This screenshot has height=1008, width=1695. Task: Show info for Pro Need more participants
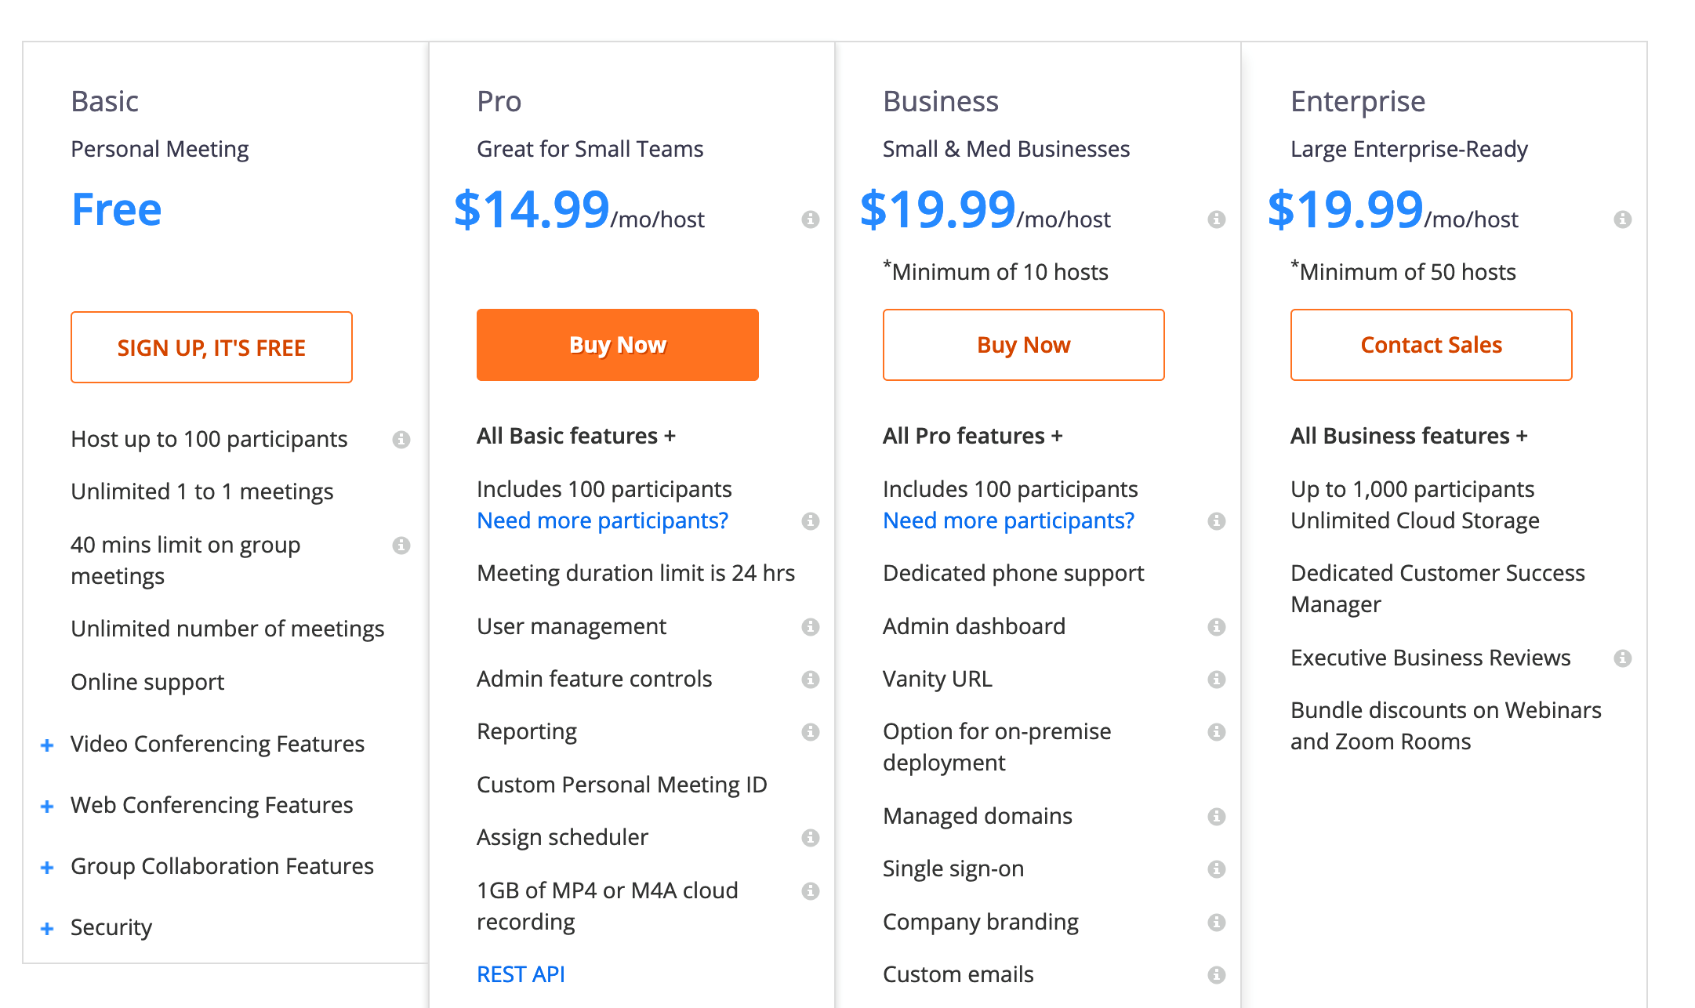(x=811, y=521)
